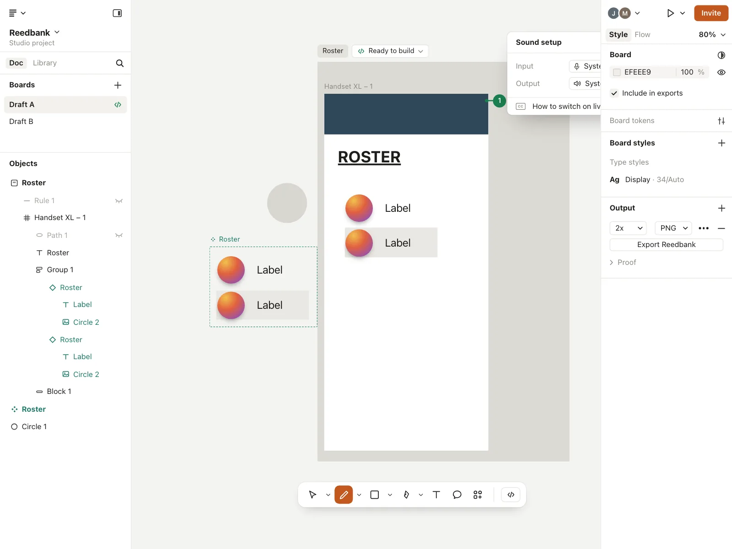Click the code icon on Draft A
Viewport: 732px width, 549px height.
coord(118,105)
